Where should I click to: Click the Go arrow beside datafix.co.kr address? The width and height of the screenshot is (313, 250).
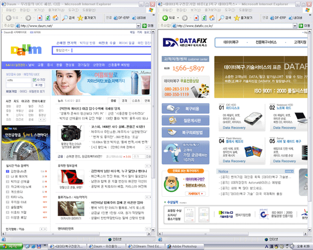click(301, 26)
